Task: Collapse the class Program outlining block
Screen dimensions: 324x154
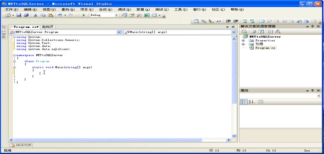Action: pos(14,62)
